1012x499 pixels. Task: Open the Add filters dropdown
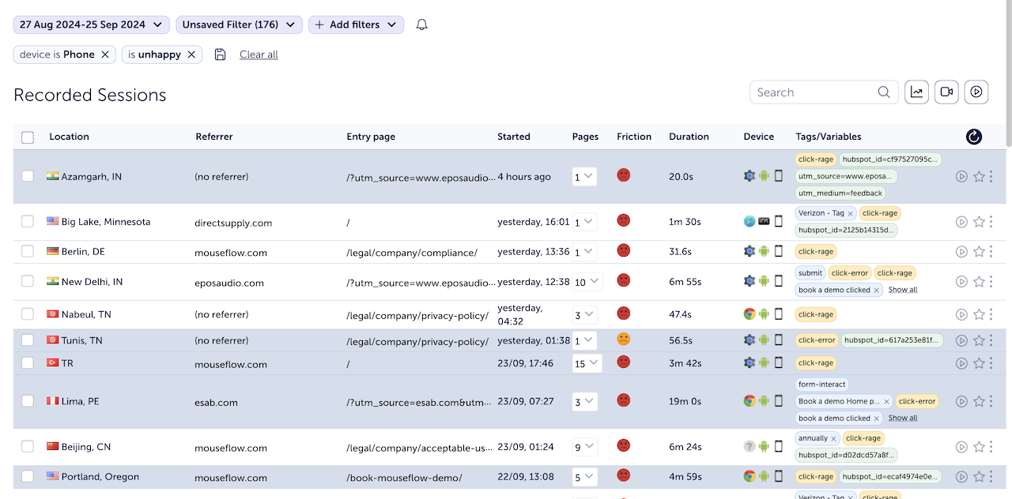pos(356,24)
